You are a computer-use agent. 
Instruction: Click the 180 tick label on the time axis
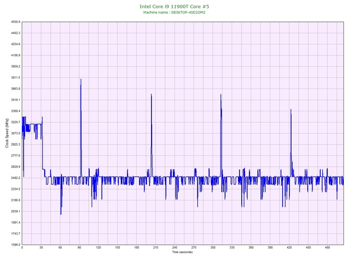(x=136, y=247)
